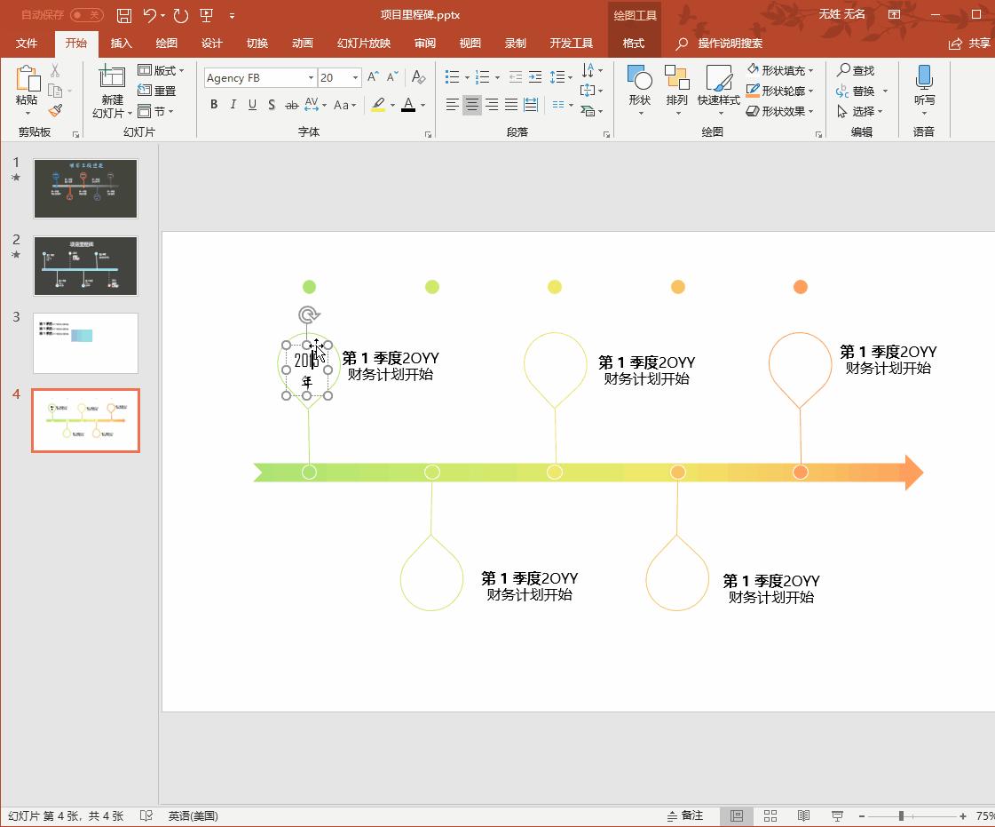Open the font size dropdown
The image size is (995, 827).
click(x=354, y=77)
